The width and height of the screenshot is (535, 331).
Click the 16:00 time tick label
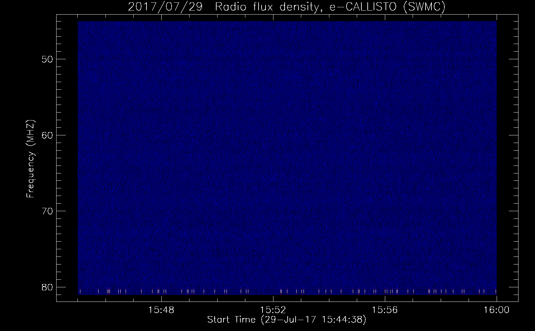coord(497,310)
